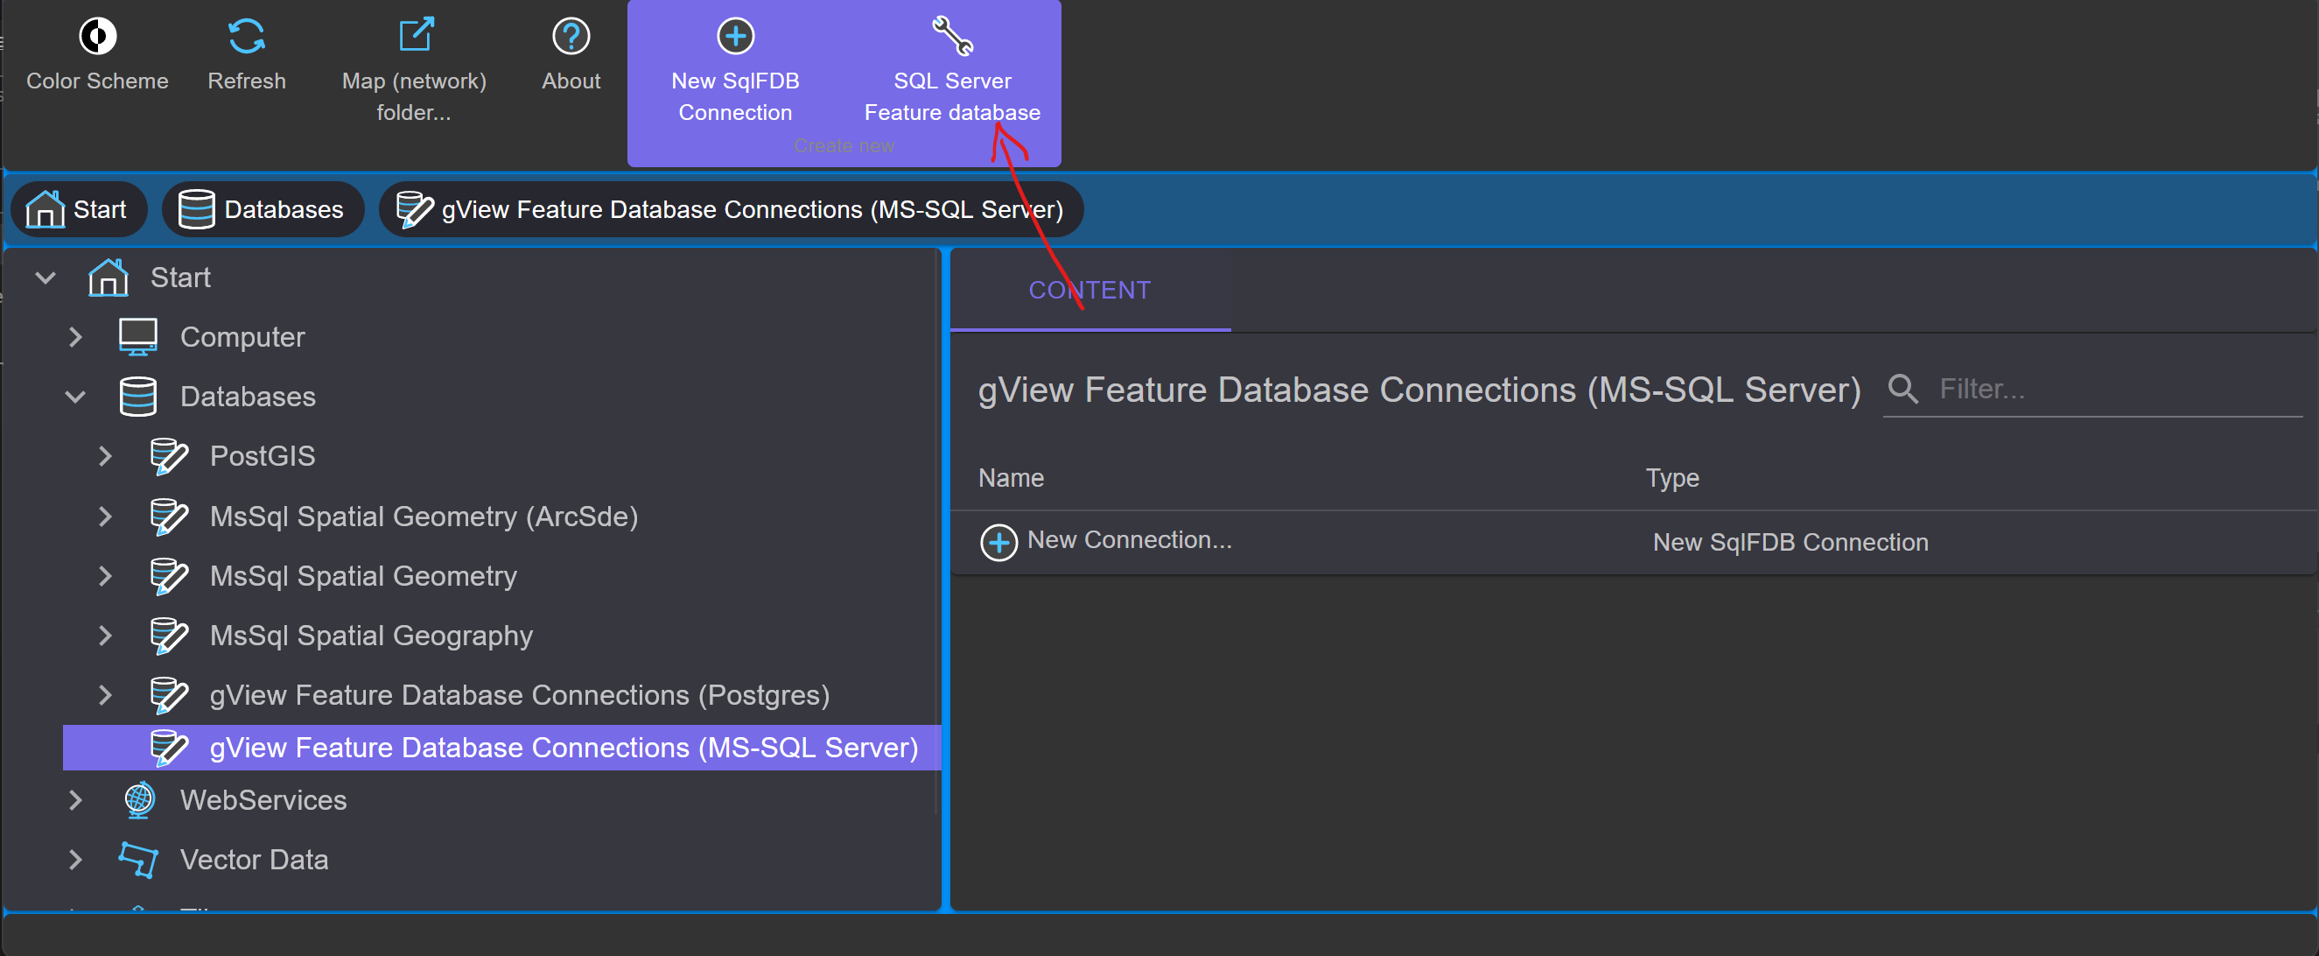Select MsSql Spatial Geometry (ArcSde) text
2319x956 pixels.
pos(424,516)
